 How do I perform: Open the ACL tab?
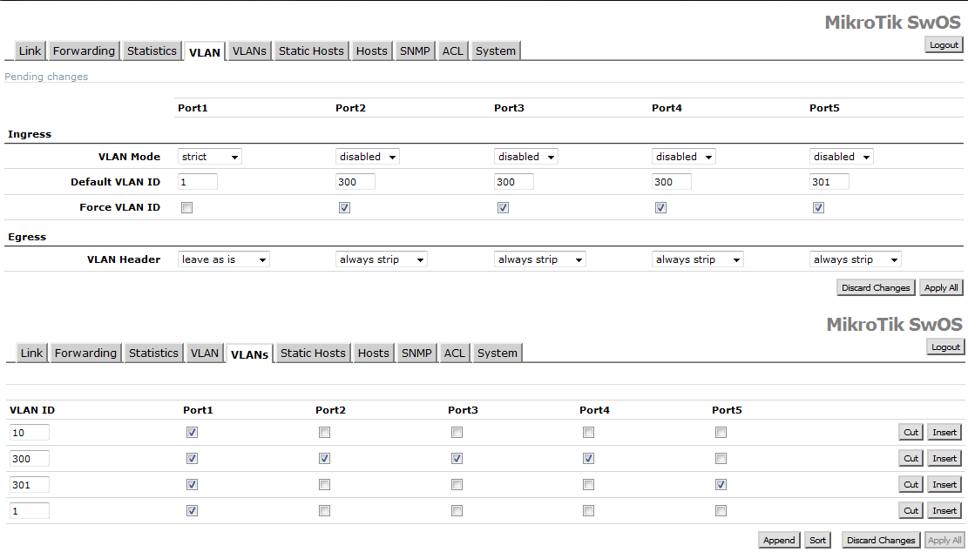point(452,50)
